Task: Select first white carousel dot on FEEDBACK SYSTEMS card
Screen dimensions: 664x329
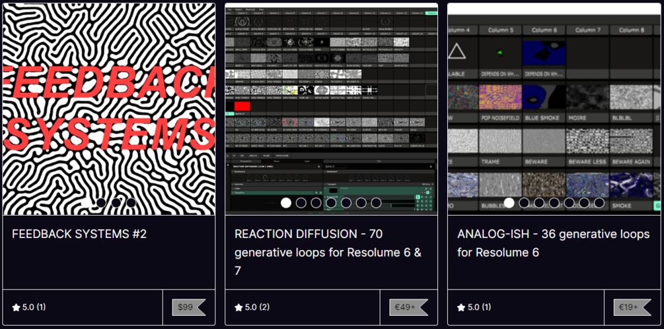Action: point(86,202)
